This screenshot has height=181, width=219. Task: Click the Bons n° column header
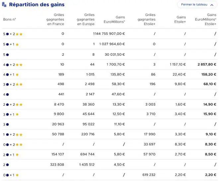10,19
